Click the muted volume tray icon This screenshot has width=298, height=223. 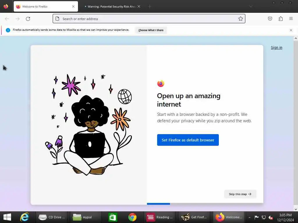[271, 217]
